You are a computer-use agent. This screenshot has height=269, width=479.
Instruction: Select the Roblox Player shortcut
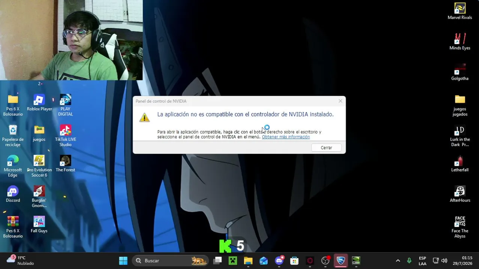[x=39, y=103]
